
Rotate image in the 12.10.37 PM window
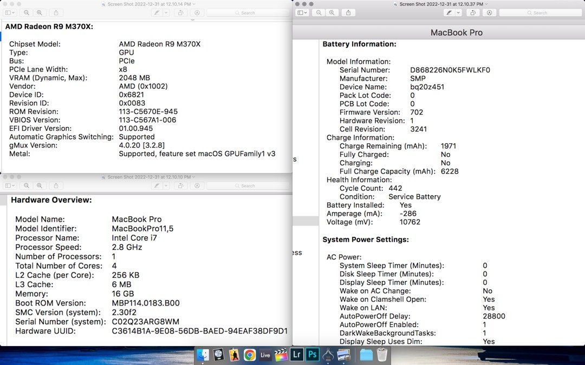coord(473,12)
